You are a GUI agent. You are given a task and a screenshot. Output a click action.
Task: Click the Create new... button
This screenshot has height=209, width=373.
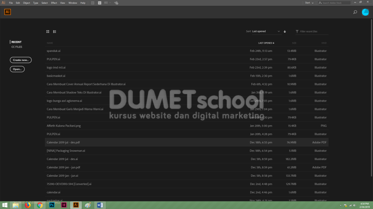coord(21,60)
